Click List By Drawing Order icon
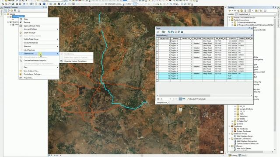Viewport: 280px width, 157px height. tap(6, 10)
